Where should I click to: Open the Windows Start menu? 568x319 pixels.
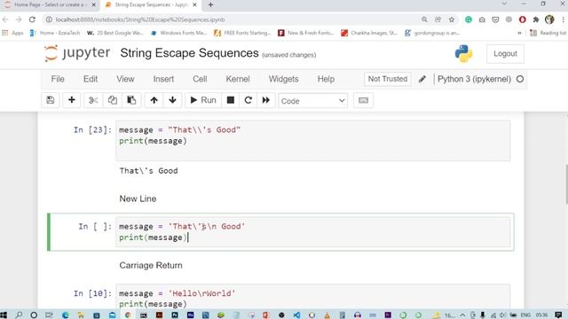pos(4,315)
